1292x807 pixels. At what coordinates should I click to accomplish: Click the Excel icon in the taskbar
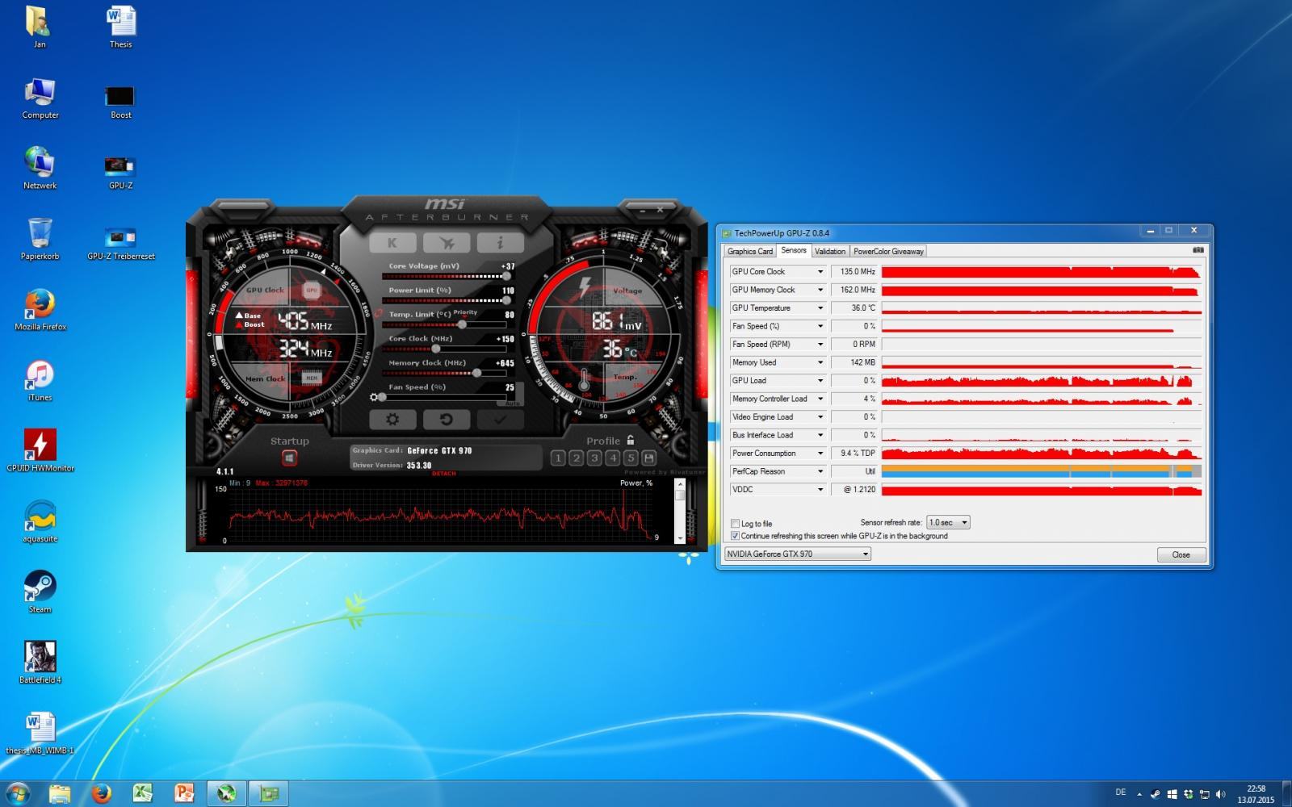tap(143, 794)
